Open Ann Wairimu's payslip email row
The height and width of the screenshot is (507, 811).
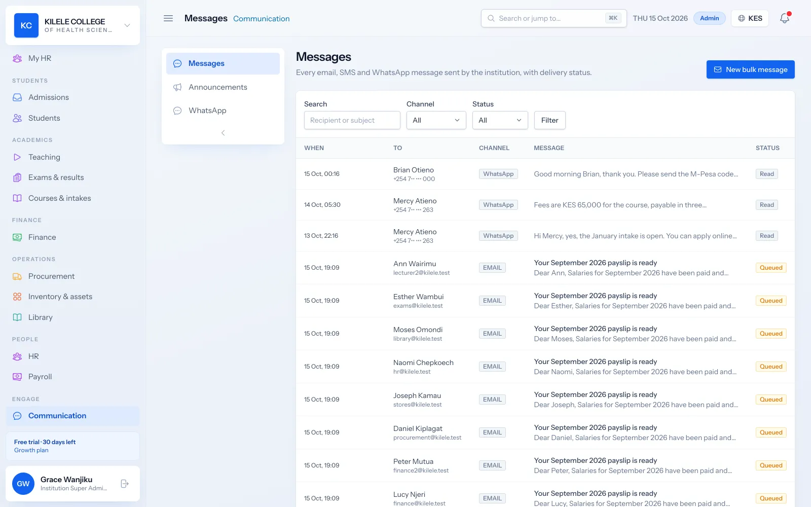[545, 268]
